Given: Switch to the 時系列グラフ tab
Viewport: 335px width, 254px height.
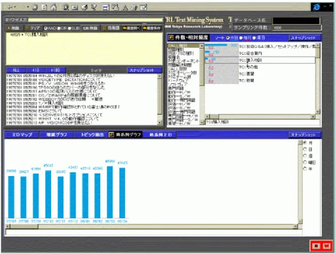Looking at the screenshot, I should (x=125, y=134).
